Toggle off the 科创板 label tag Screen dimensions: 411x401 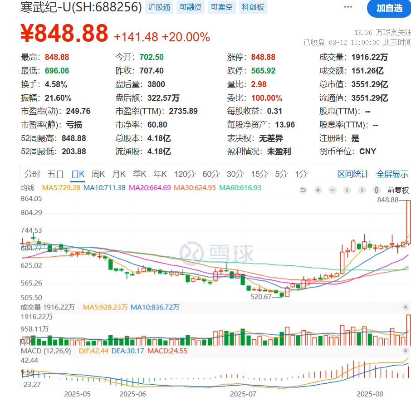point(253,7)
